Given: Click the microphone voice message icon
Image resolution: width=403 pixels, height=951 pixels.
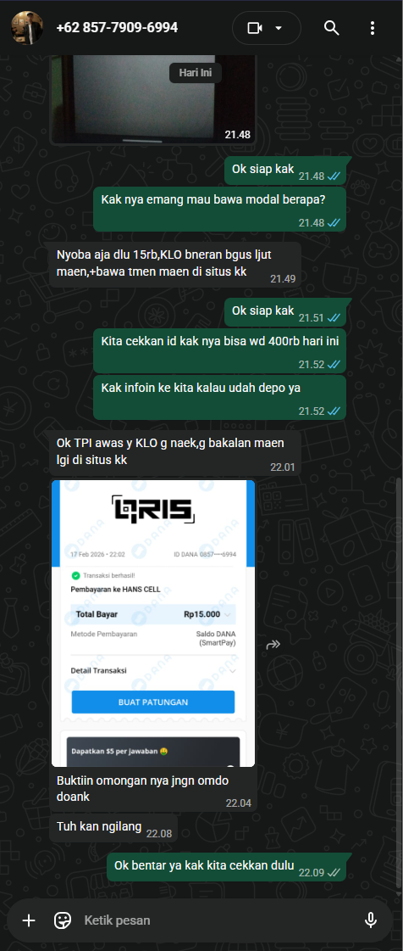Looking at the screenshot, I should point(371,920).
